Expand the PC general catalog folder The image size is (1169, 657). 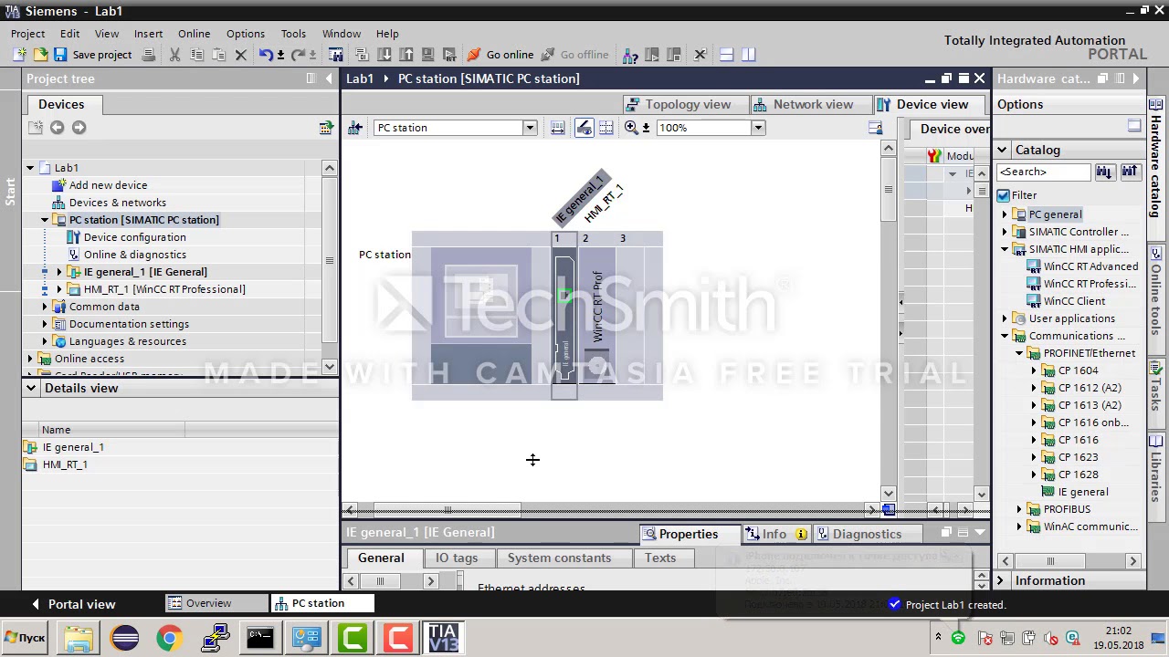pyautogui.click(x=1005, y=214)
